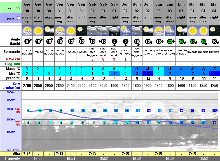Click Sab 01 afternoon wind 10 icon
This screenshot has width=220, height=161.
[102, 41]
